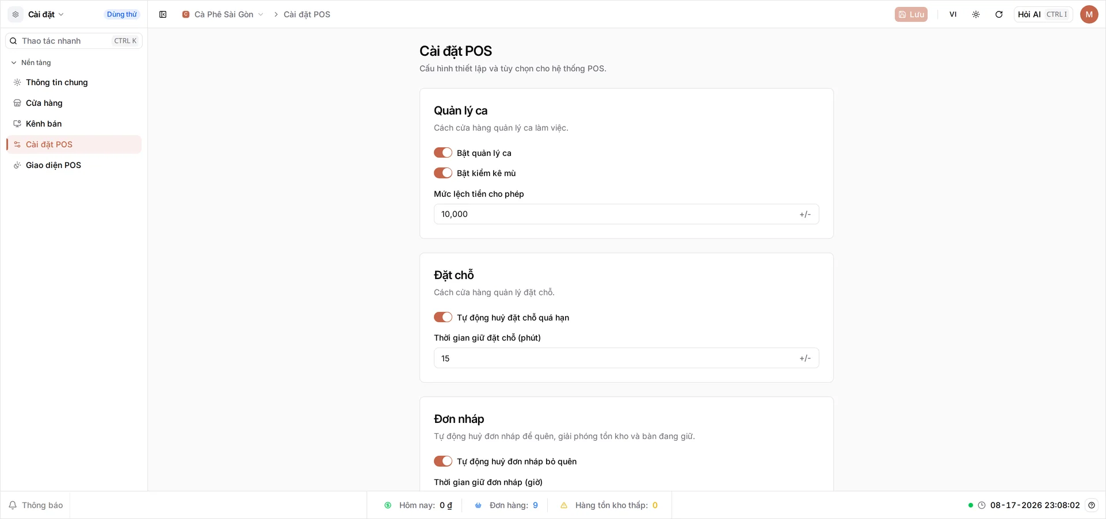Select Cài đặt POS in sidebar
The image size is (1106, 519).
74,144
